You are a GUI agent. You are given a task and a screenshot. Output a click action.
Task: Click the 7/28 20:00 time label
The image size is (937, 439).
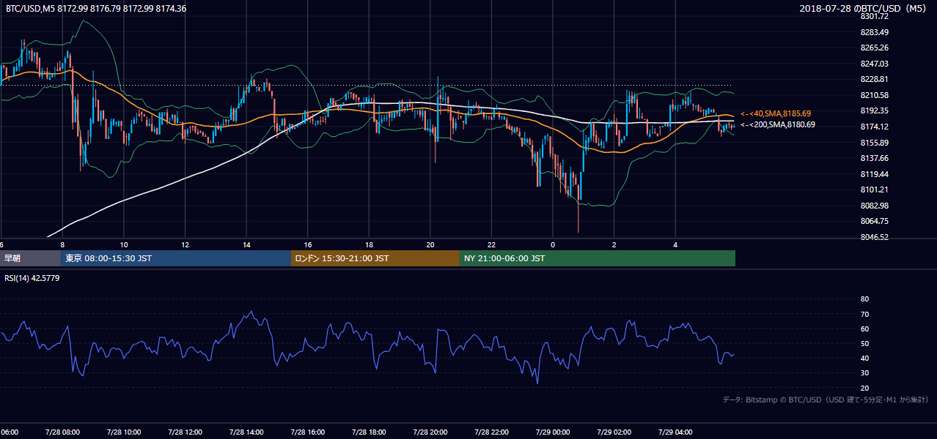(430, 432)
